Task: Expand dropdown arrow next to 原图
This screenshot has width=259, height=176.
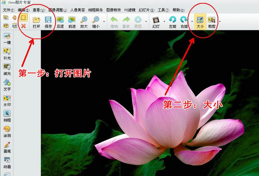Action: [146, 21]
